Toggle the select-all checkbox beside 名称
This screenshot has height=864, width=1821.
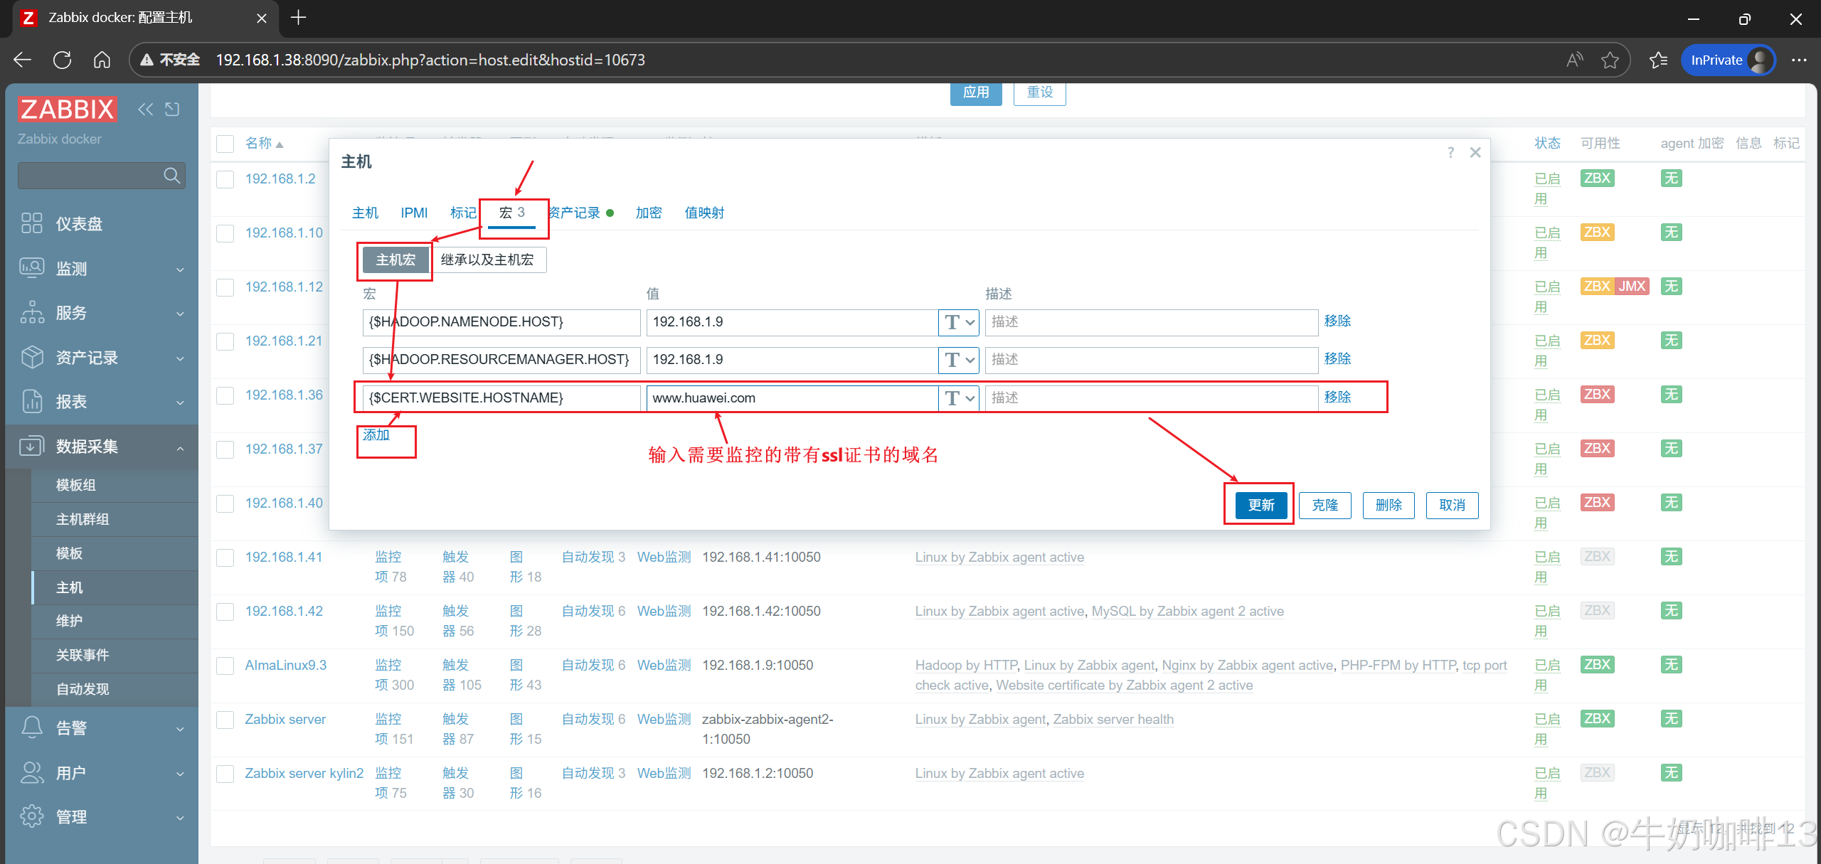click(225, 144)
